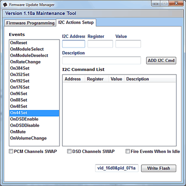The image size is (186, 186).
Task: Click the Firmware Update Manager app icon
Action: [5, 5]
